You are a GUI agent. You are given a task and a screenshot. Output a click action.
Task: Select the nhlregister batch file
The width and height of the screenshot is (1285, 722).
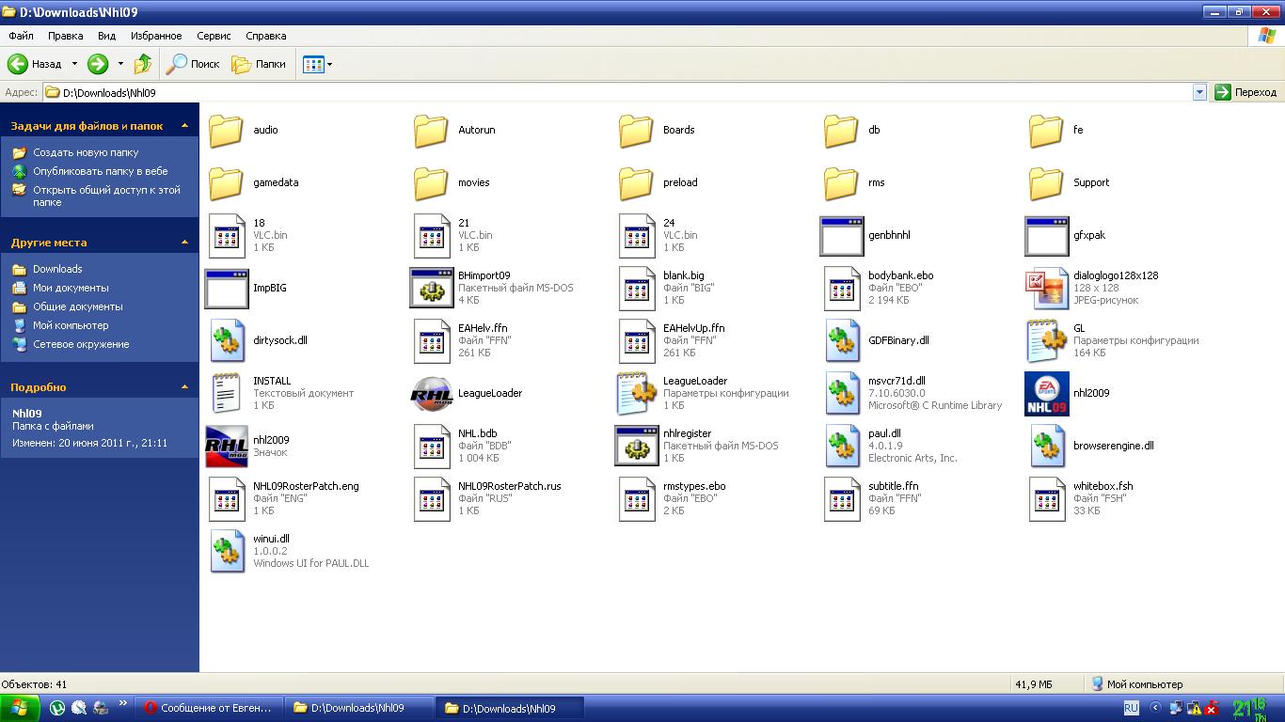point(637,446)
